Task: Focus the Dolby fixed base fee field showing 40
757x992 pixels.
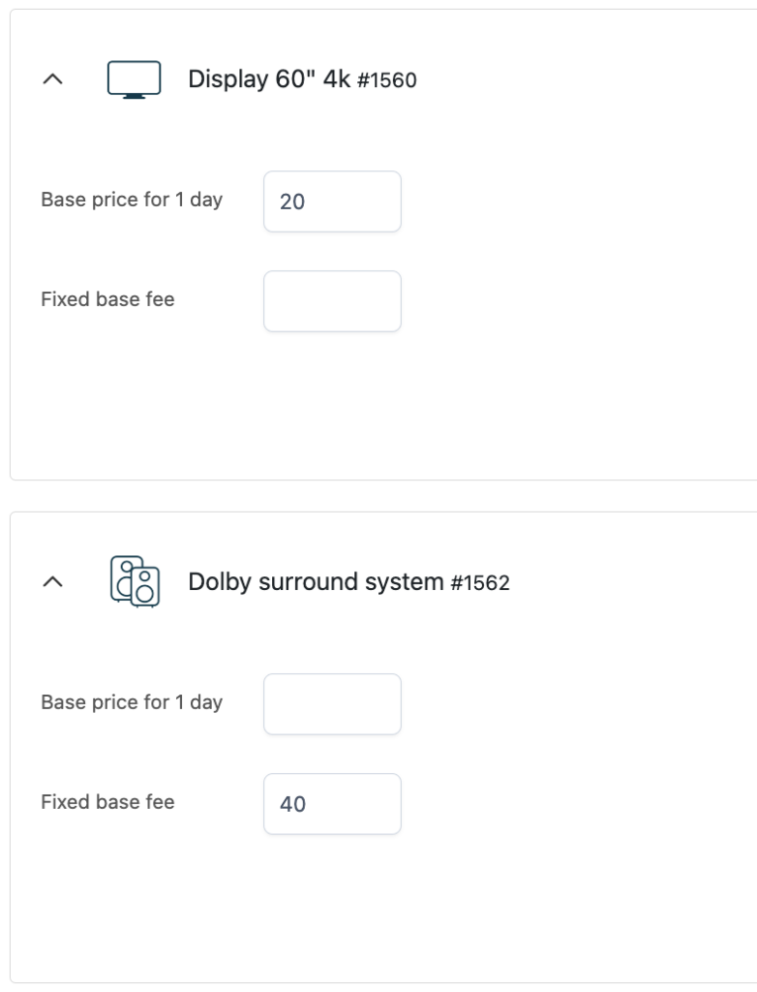Action: (332, 804)
